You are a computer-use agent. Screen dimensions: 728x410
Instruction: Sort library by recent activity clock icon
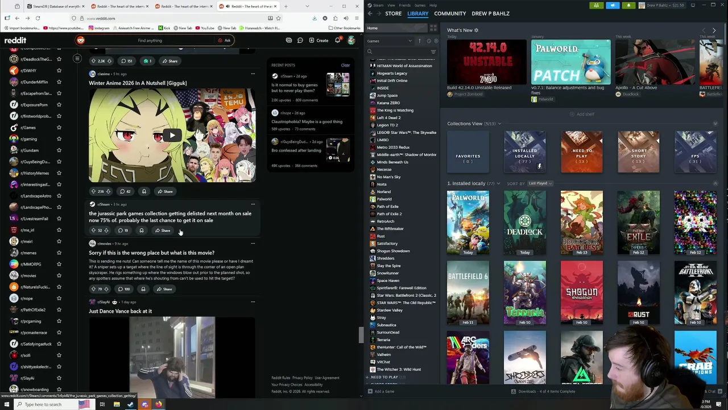429,41
